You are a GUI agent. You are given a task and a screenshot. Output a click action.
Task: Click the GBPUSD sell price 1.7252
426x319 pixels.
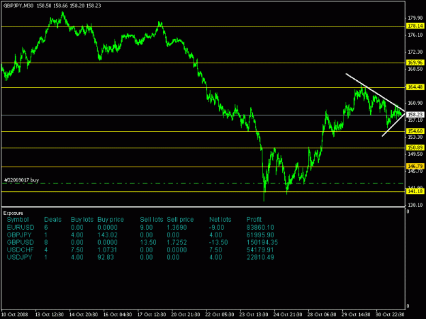click(x=177, y=242)
